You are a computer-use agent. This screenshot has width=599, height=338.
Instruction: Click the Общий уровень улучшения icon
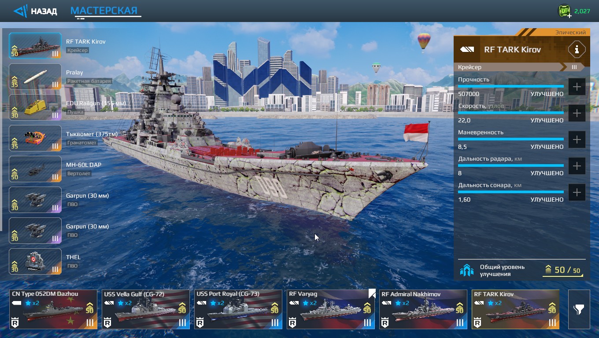[466, 270]
